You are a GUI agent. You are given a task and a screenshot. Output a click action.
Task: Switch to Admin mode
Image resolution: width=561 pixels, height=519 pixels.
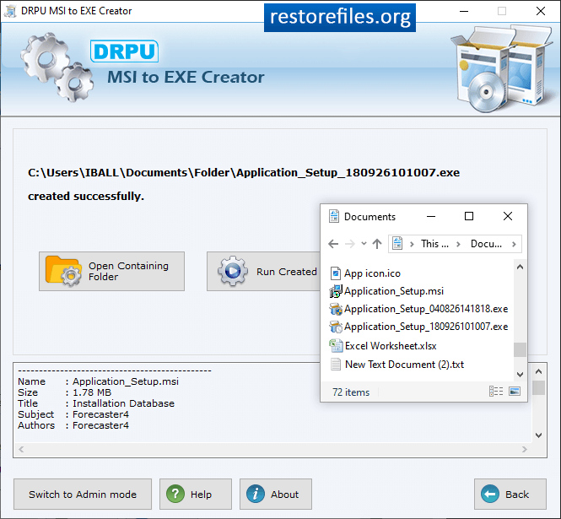[x=83, y=495]
